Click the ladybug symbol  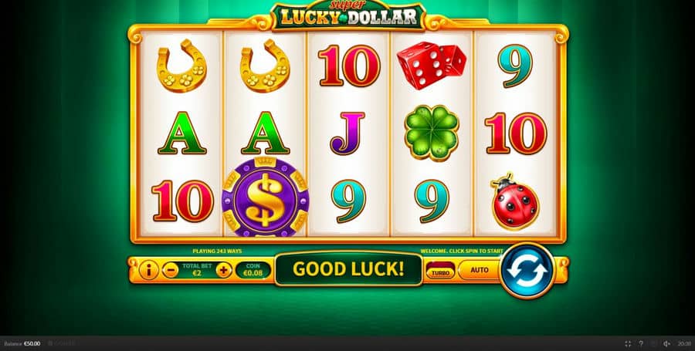click(515, 201)
